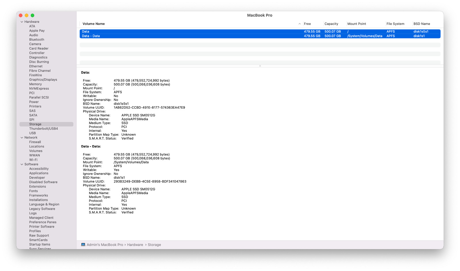The image size is (460, 271).
Task: Collapse the Software section chevron
Action: click(22, 164)
